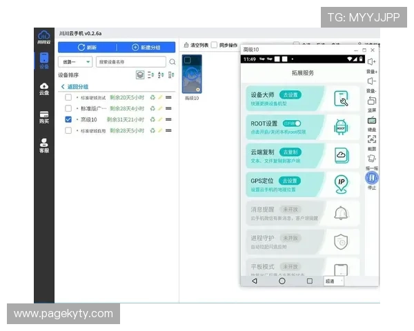Click the 未开放 badge for 消息提醒
The height and width of the screenshot is (331, 414).
tap(290, 210)
